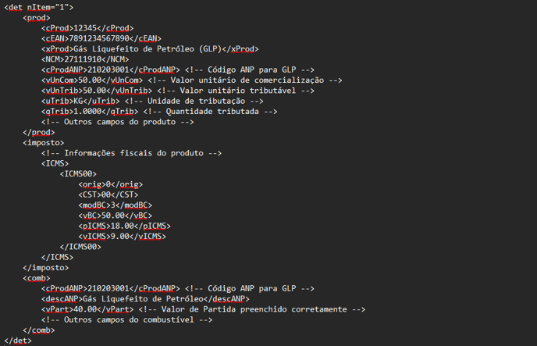Click the vICMS 9.00 value line
This screenshot has width=537, height=346.
(122, 237)
